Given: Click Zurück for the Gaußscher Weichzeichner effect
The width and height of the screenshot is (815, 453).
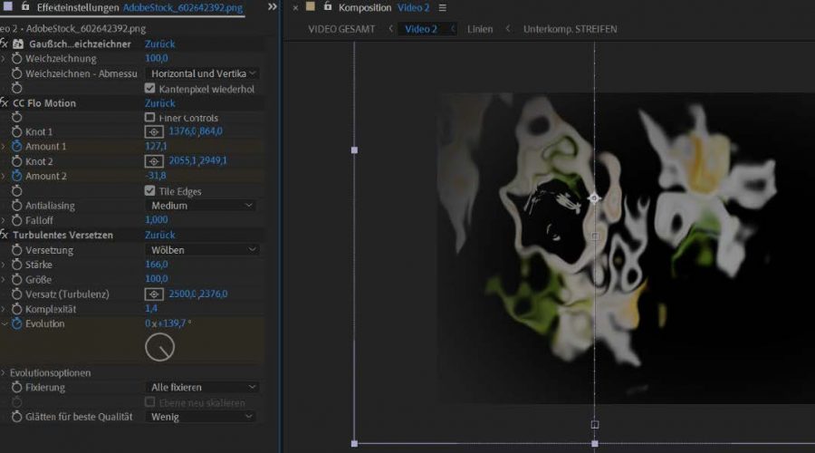Looking at the screenshot, I should [160, 44].
